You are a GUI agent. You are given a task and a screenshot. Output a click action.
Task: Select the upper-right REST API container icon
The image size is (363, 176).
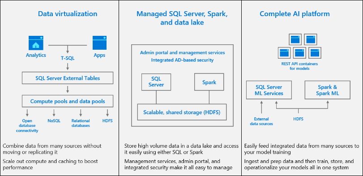tap(311, 39)
